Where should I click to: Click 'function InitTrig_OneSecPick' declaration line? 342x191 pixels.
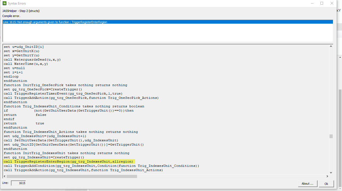pos(65,85)
